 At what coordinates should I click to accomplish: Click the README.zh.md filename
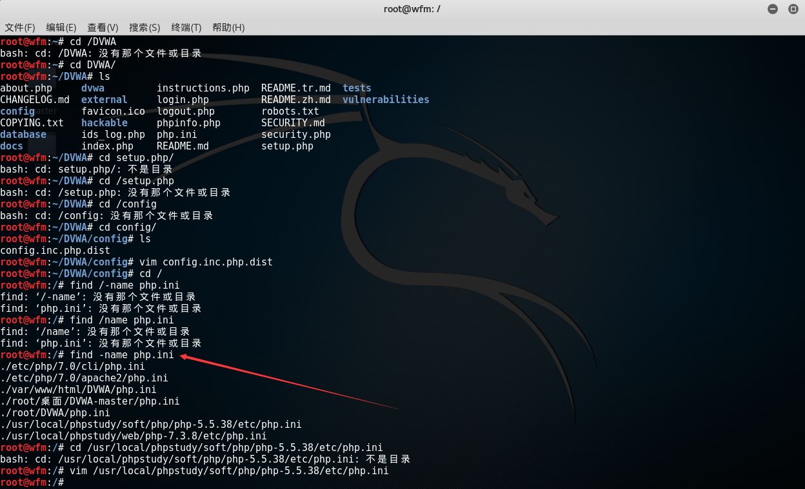(296, 99)
